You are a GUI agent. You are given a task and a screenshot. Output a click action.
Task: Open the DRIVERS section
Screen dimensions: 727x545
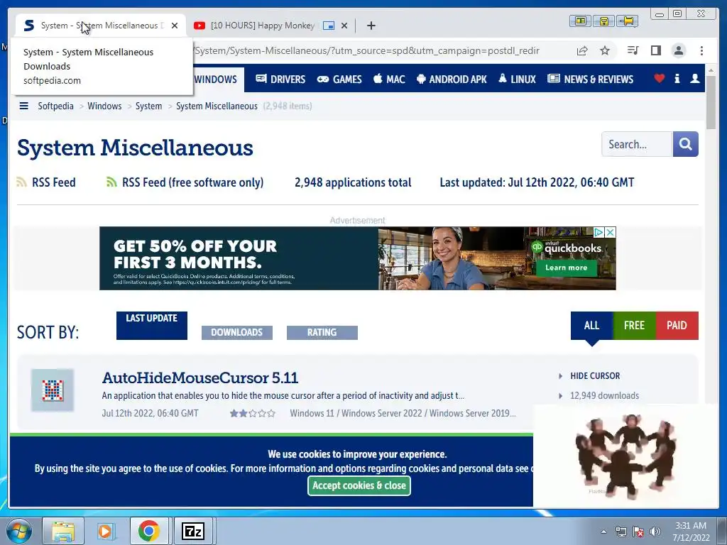tap(280, 79)
